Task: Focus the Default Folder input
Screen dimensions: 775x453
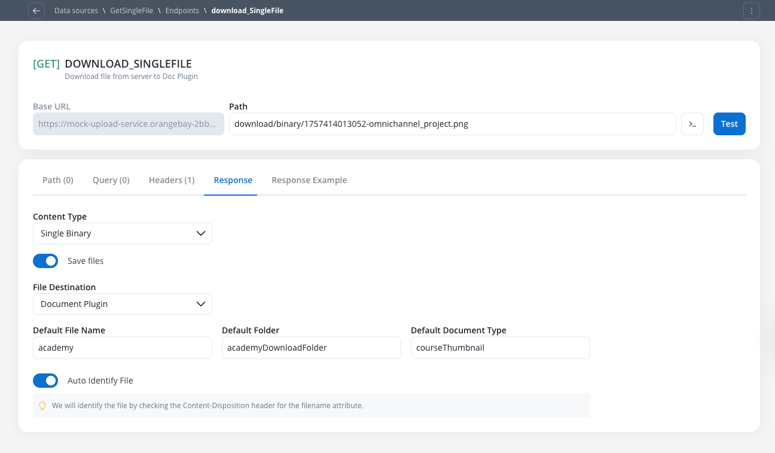Action: (x=311, y=348)
